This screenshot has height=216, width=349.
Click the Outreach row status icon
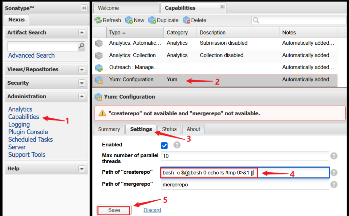pyautogui.click(x=99, y=68)
